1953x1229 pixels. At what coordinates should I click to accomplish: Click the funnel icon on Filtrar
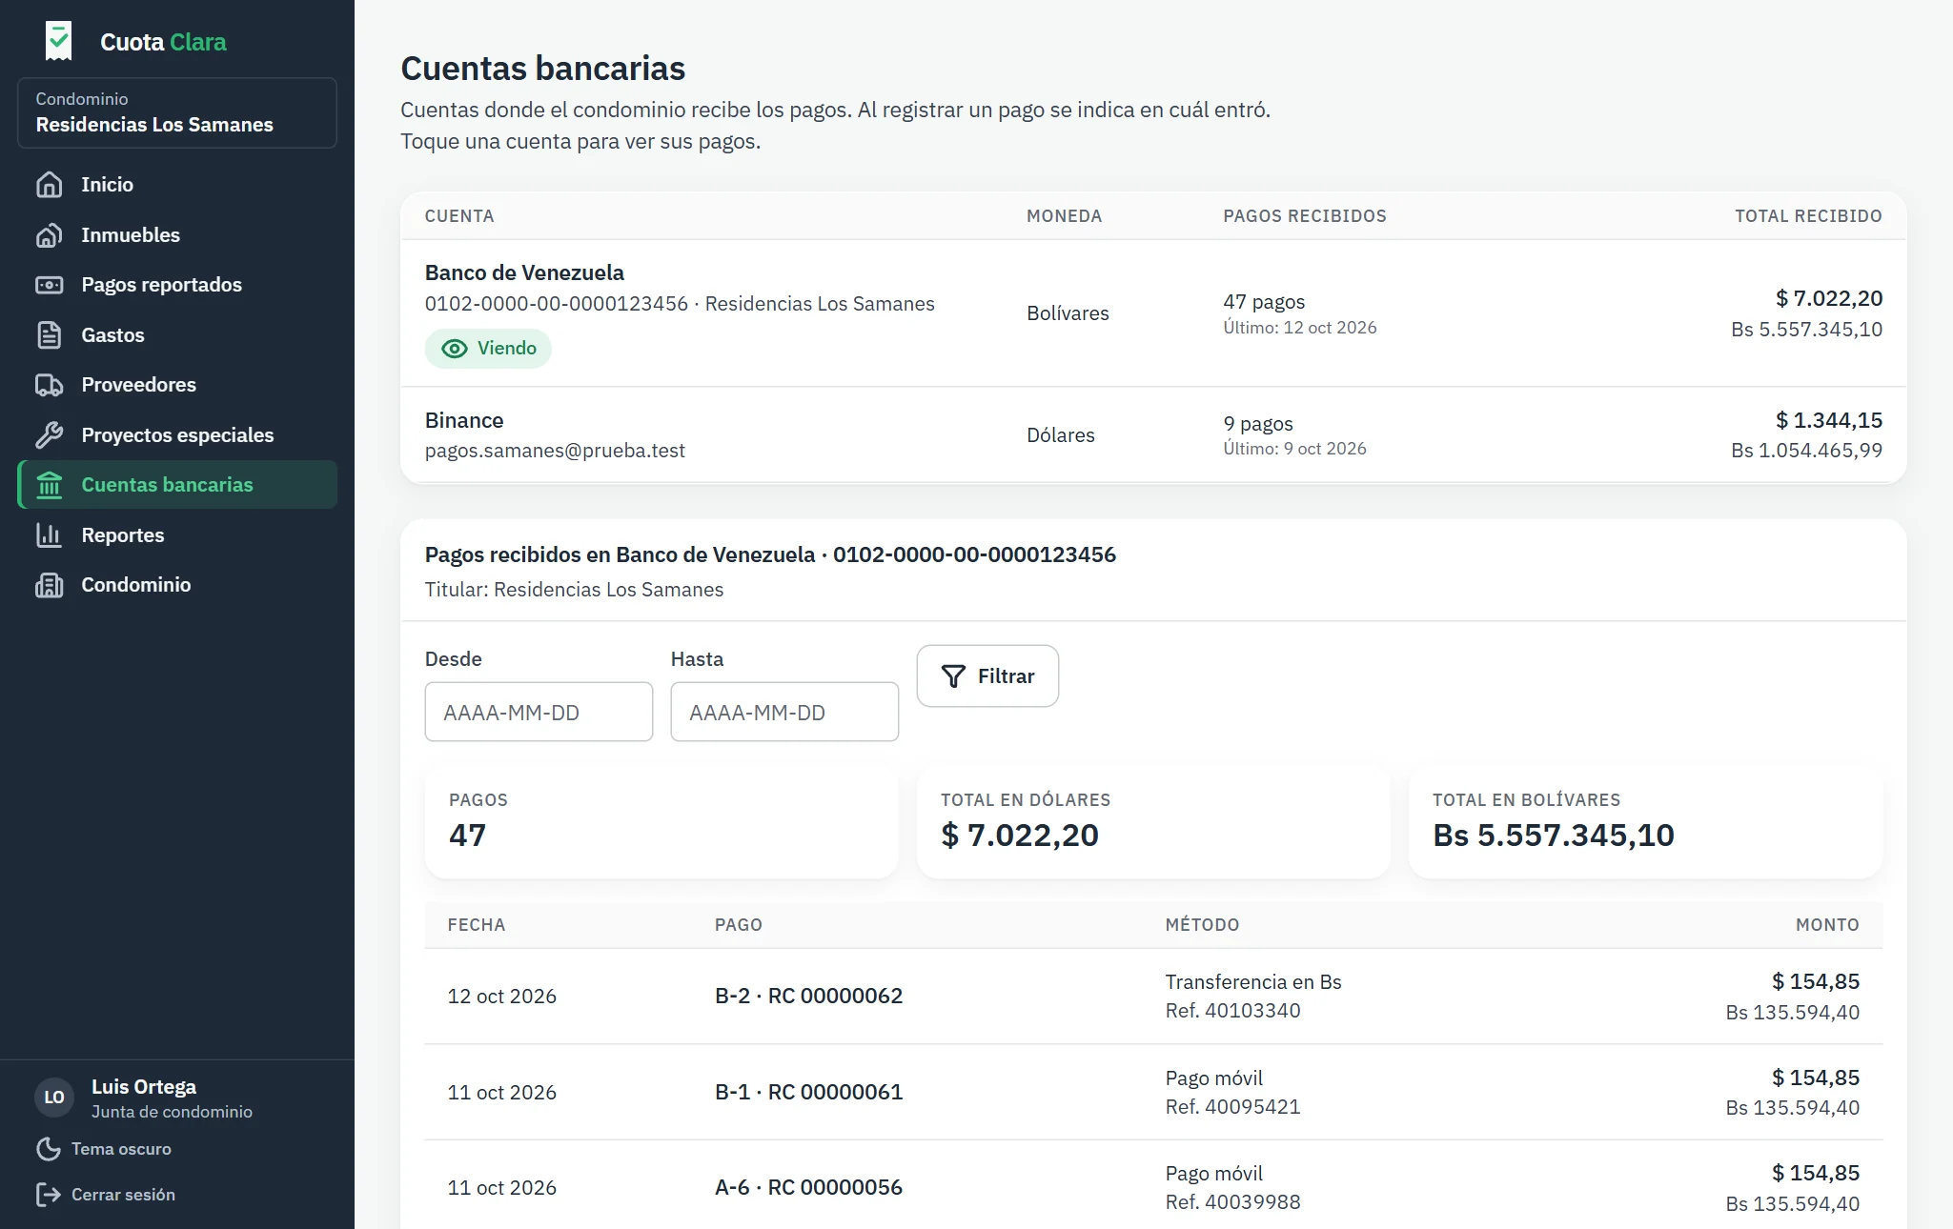953,676
